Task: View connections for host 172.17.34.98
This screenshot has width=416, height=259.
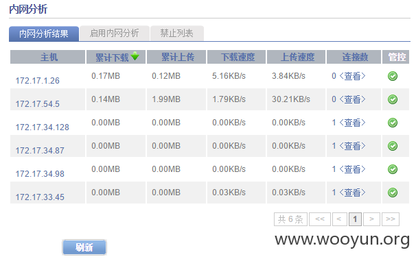Action: tap(352, 169)
